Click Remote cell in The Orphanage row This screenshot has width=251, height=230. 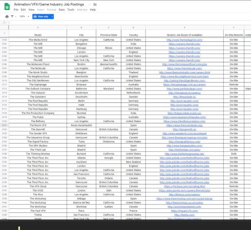coord(234,84)
